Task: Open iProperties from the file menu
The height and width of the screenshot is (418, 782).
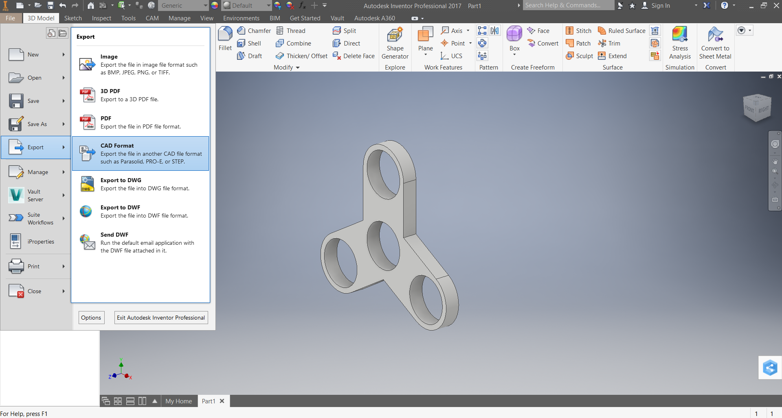Action: point(36,242)
